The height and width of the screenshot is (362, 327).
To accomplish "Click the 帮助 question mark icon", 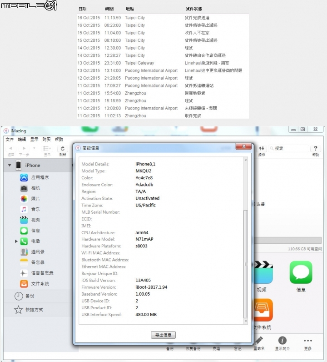I will pos(316,148).
